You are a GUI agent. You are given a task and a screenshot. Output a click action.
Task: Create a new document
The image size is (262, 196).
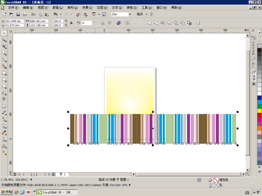(5, 14)
